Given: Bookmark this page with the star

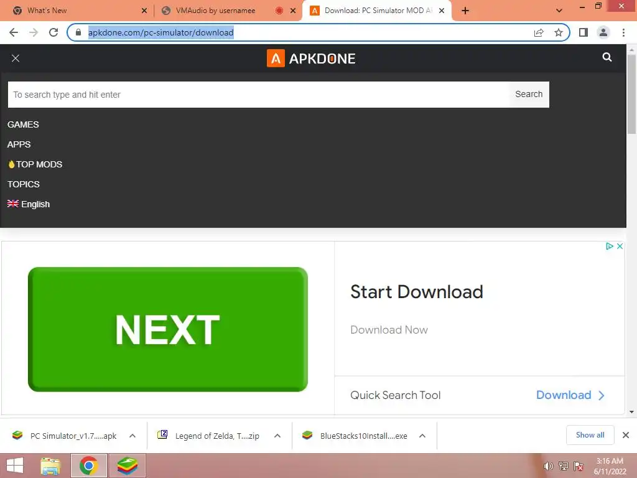Looking at the screenshot, I should (559, 32).
